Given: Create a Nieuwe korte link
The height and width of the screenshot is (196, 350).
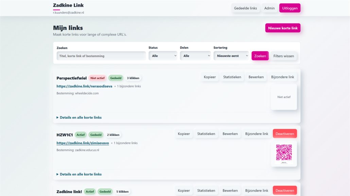Looking at the screenshot, I should [283, 28].
